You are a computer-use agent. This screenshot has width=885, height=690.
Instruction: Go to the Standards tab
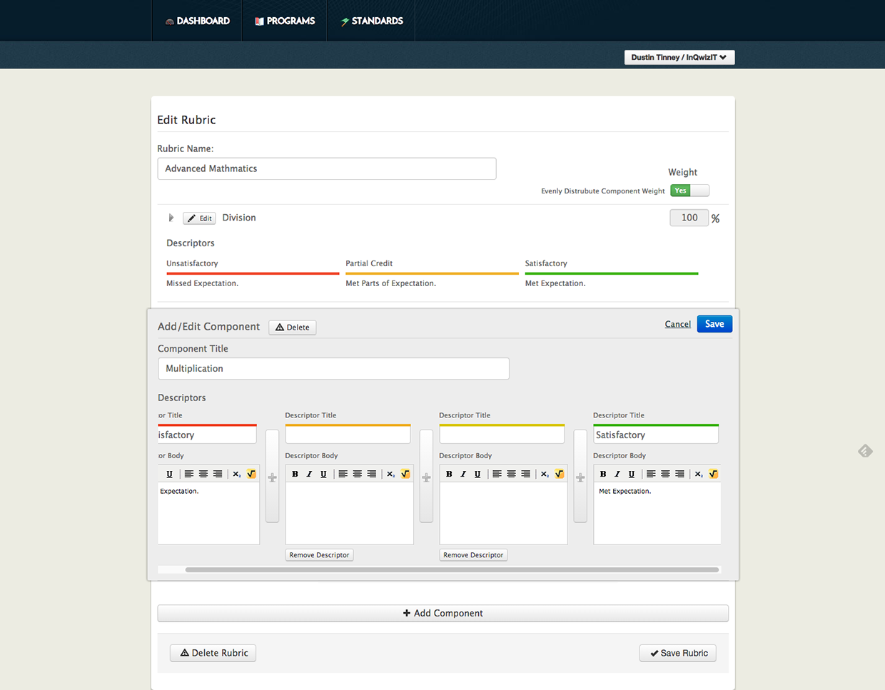371,21
